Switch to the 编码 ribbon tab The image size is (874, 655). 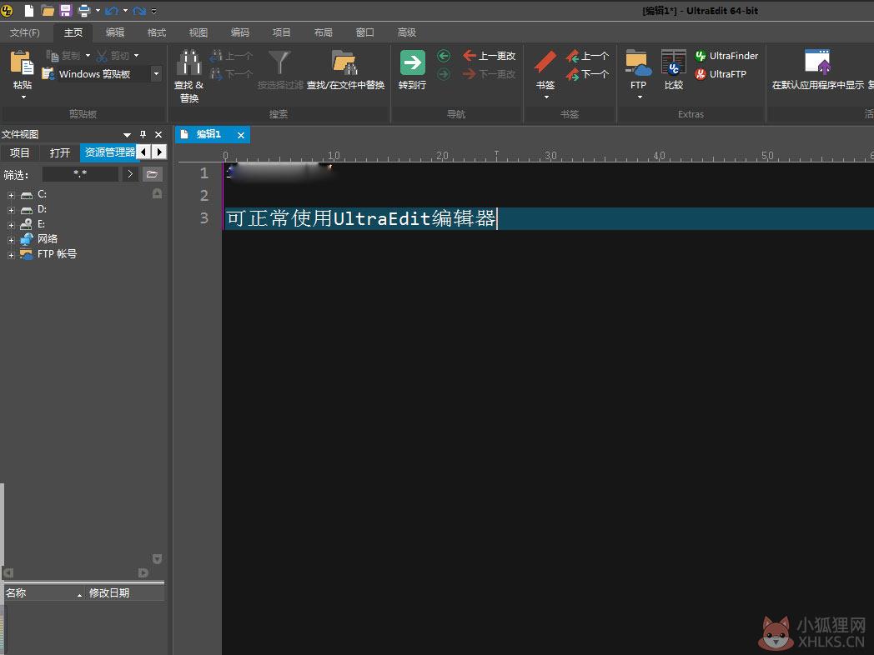point(239,32)
